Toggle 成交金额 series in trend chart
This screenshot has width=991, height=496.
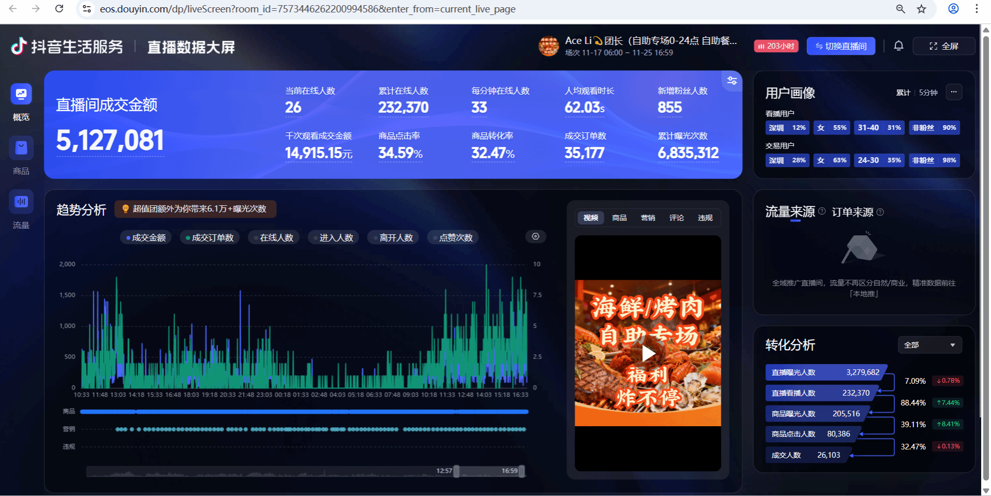click(146, 237)
